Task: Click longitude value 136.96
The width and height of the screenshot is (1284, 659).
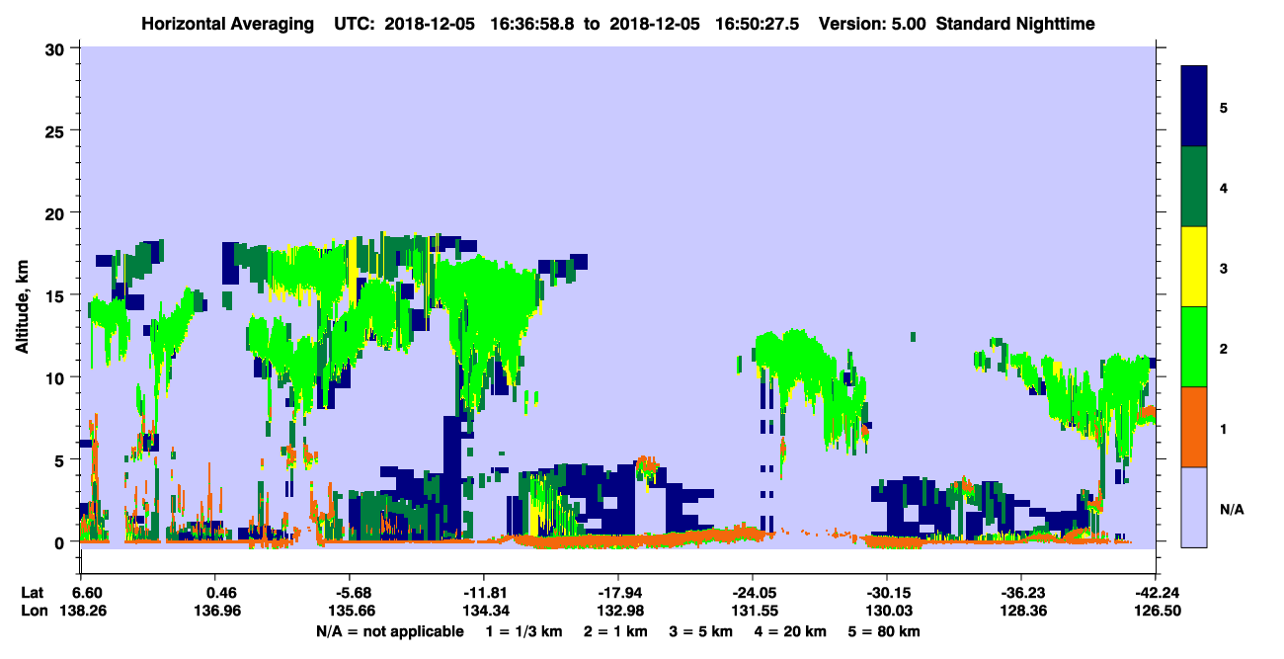Action: click(x=215, y=612)
